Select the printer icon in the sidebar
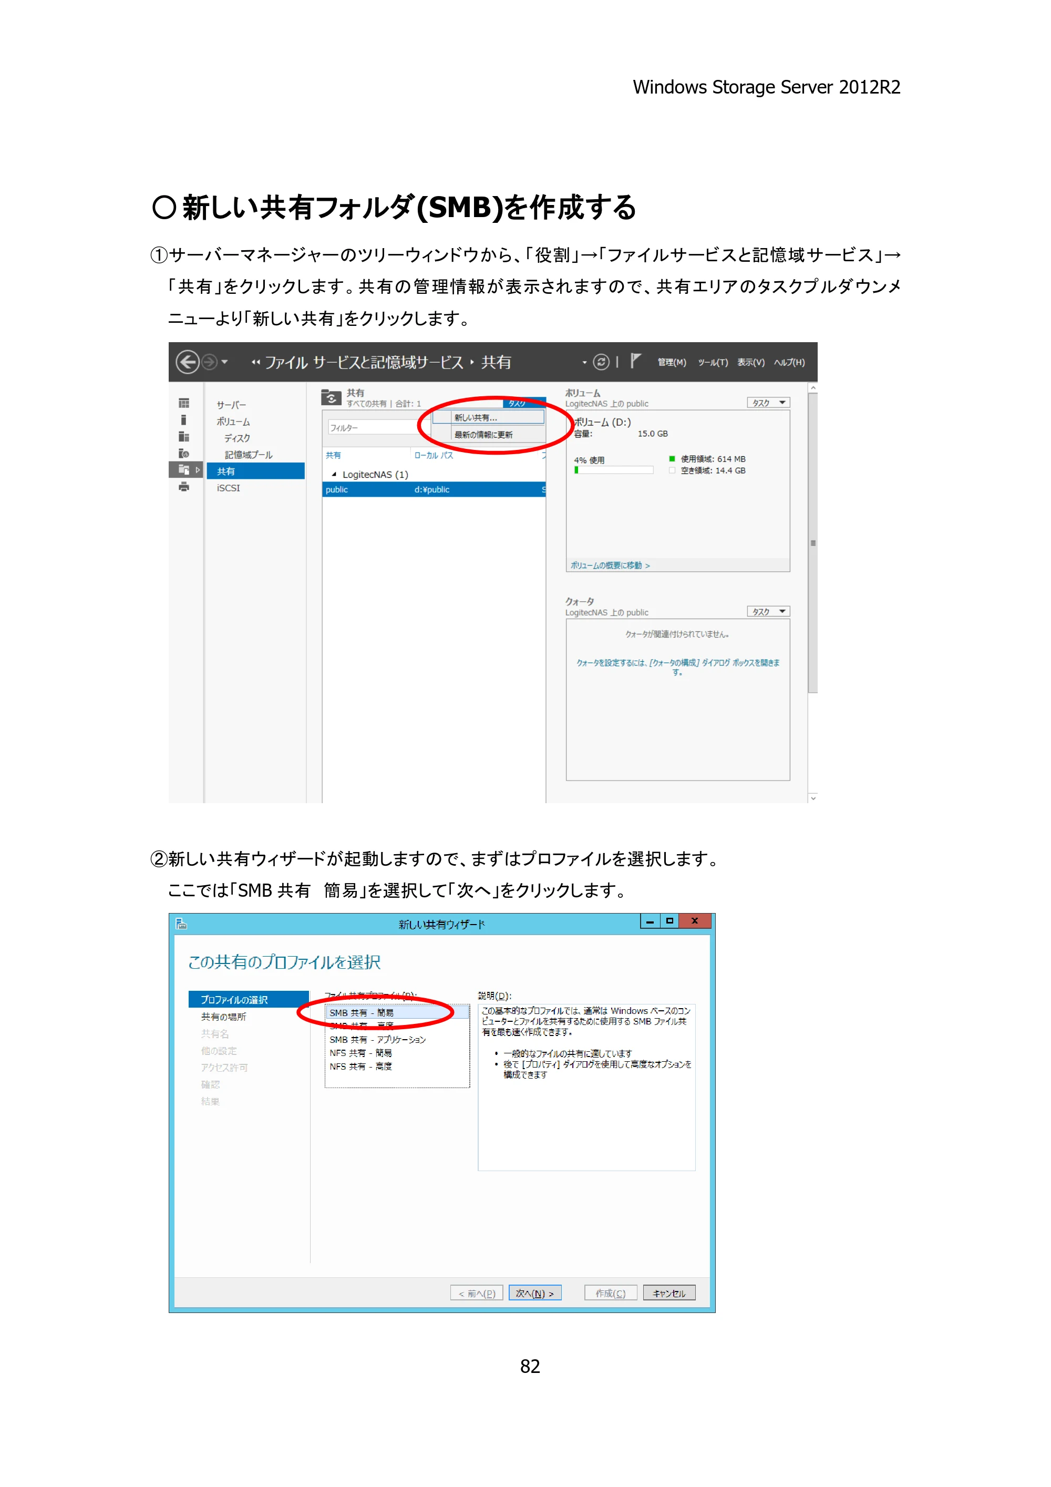 184,487
